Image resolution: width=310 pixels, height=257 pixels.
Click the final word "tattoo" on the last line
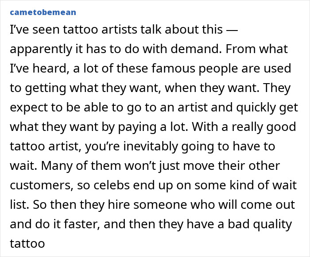coord(27,243)
